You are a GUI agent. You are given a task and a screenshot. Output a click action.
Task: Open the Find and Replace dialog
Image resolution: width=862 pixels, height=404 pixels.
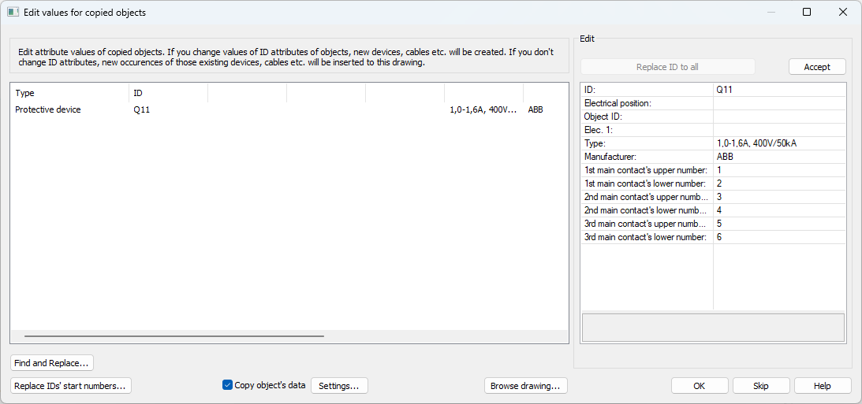tap(52, 363)
